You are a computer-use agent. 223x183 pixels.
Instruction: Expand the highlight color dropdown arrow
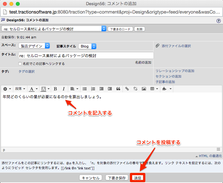pyautogui.click(x=48, y=89)
